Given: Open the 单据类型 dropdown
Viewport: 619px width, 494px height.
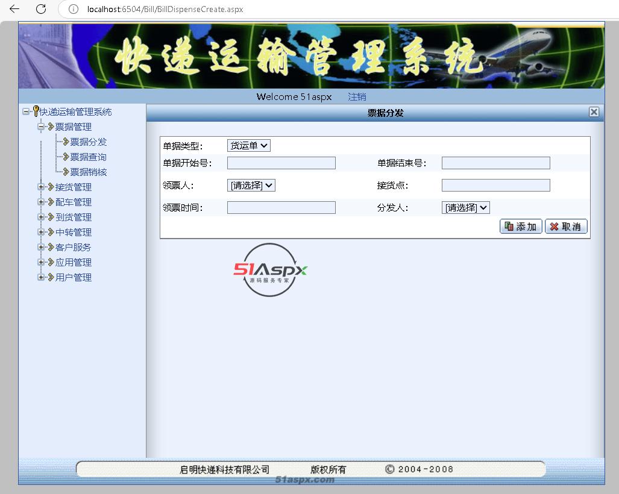Looking at the screenshot, I should (249, 146).
